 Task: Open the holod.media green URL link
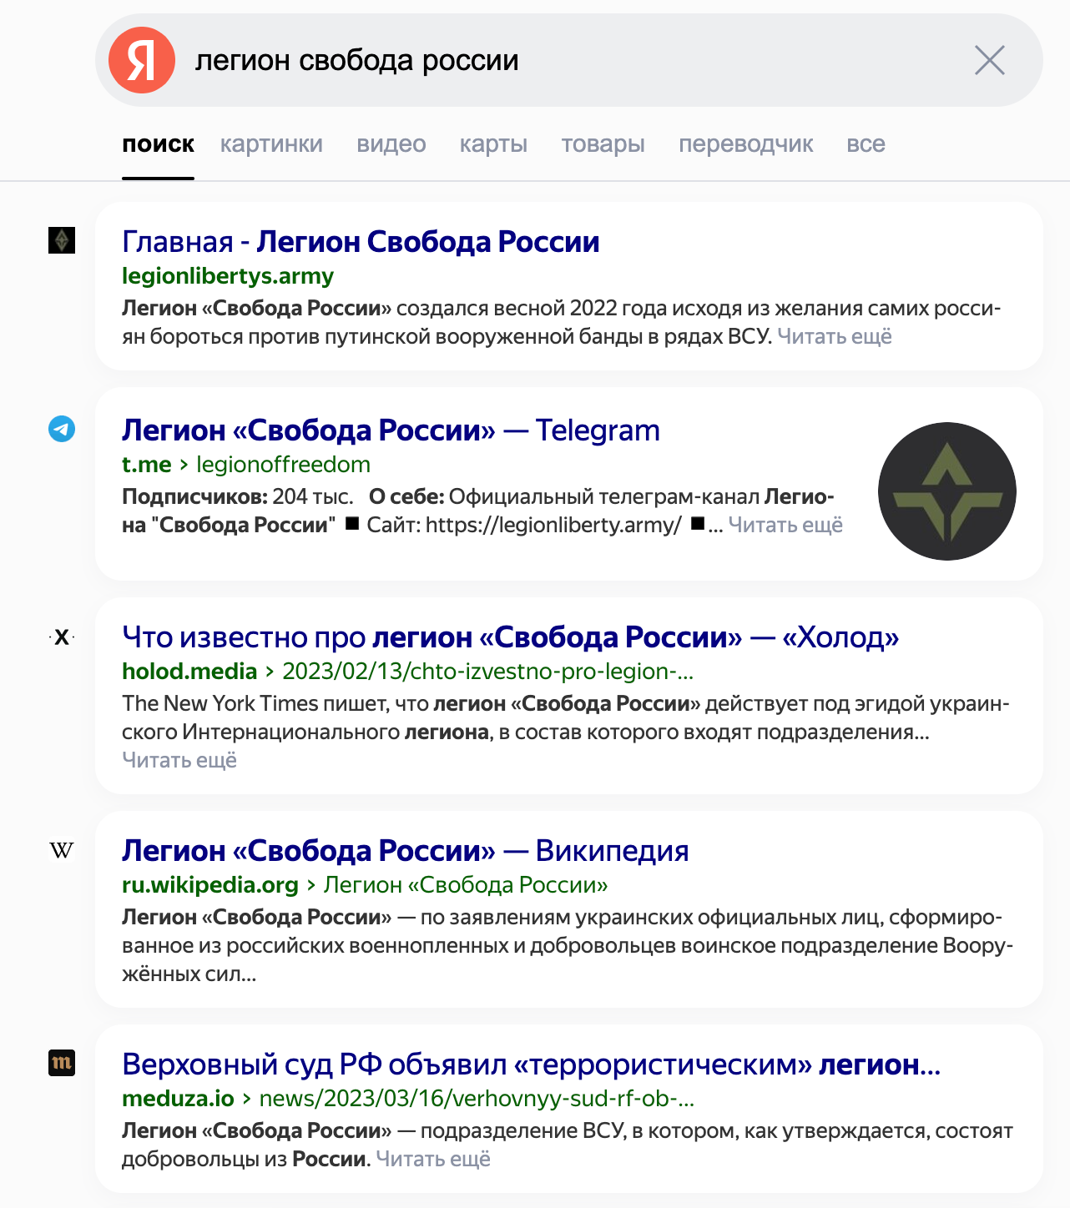coord(189,672)
